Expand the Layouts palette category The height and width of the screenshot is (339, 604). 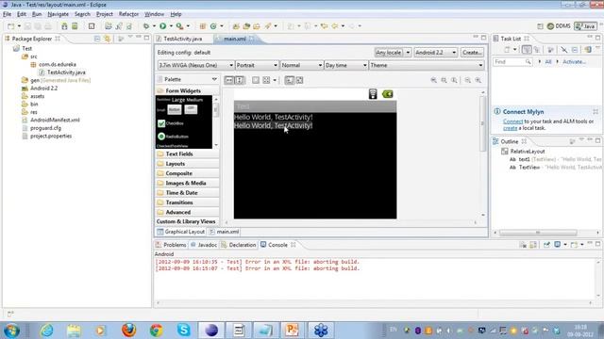[187, 164]
